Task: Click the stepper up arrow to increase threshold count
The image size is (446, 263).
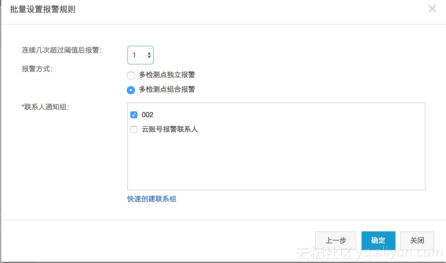Action: tap(149, 53)
